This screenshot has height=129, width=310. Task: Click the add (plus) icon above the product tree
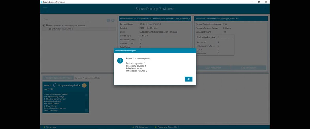[x=109, y=20]
